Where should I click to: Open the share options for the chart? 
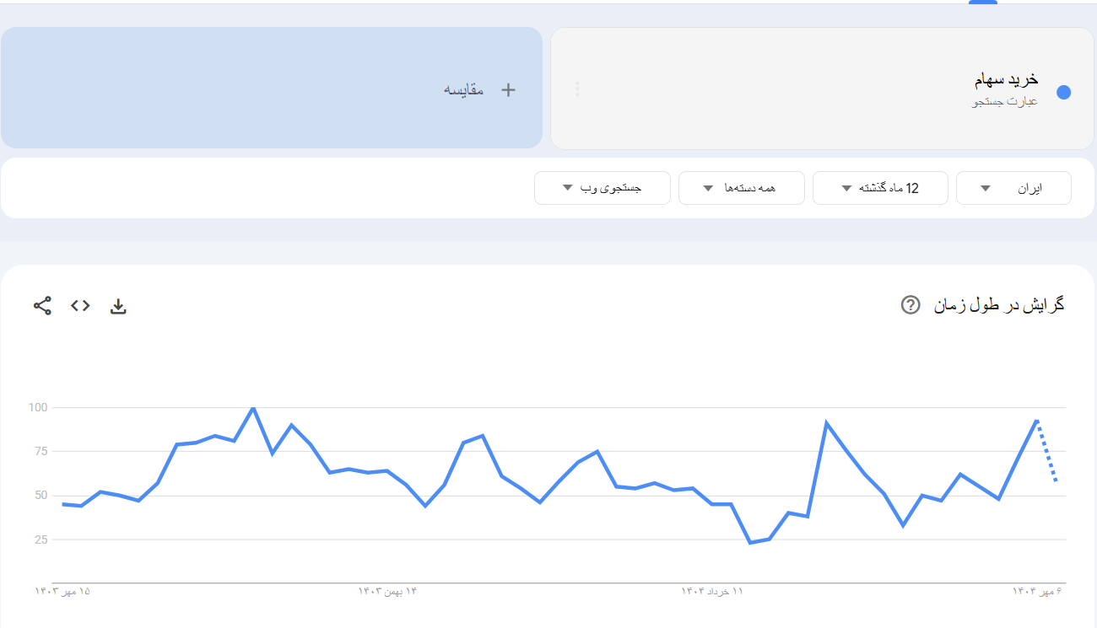(42, 306)
